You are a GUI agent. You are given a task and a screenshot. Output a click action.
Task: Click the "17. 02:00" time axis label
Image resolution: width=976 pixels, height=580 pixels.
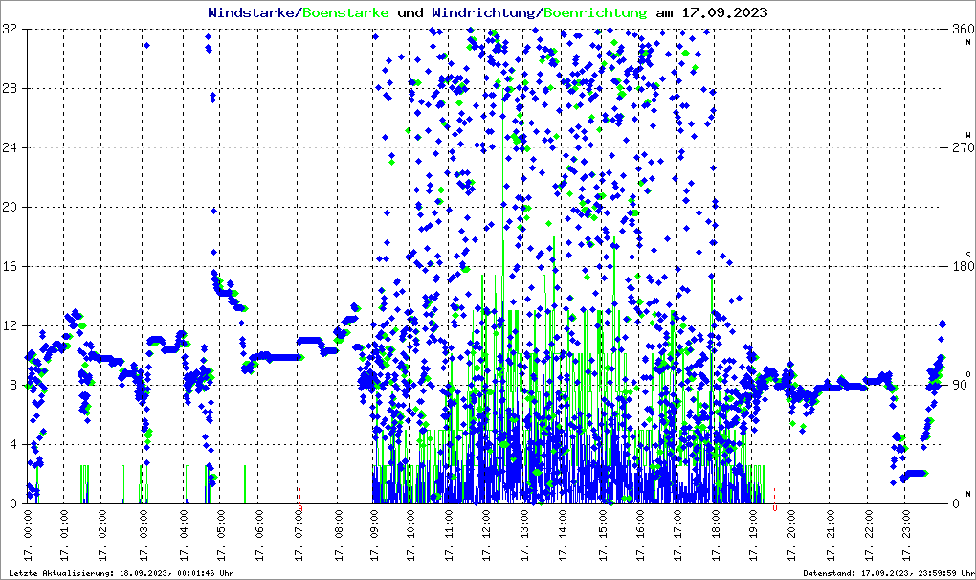(x=102, y=535)
